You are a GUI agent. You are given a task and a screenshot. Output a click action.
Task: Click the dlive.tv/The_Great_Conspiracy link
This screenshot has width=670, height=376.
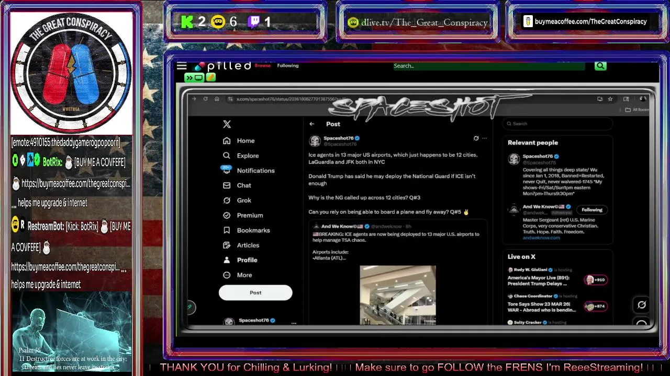click(x=425, y=22)
